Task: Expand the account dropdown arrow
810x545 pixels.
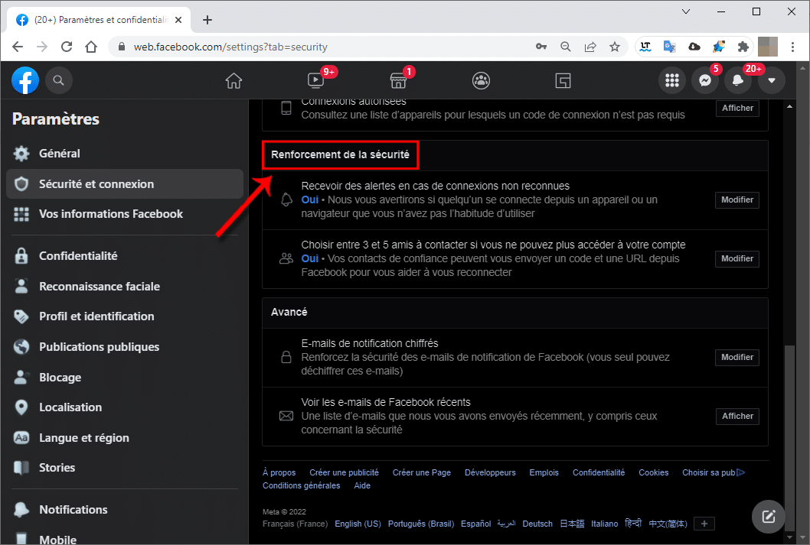Action: 772,80
